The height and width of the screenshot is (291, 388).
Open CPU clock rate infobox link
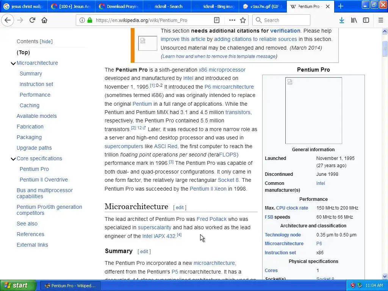pyautogui.click(x=292, y=208)
